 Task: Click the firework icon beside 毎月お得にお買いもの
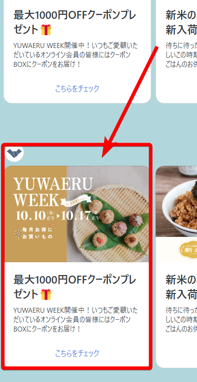18,234
